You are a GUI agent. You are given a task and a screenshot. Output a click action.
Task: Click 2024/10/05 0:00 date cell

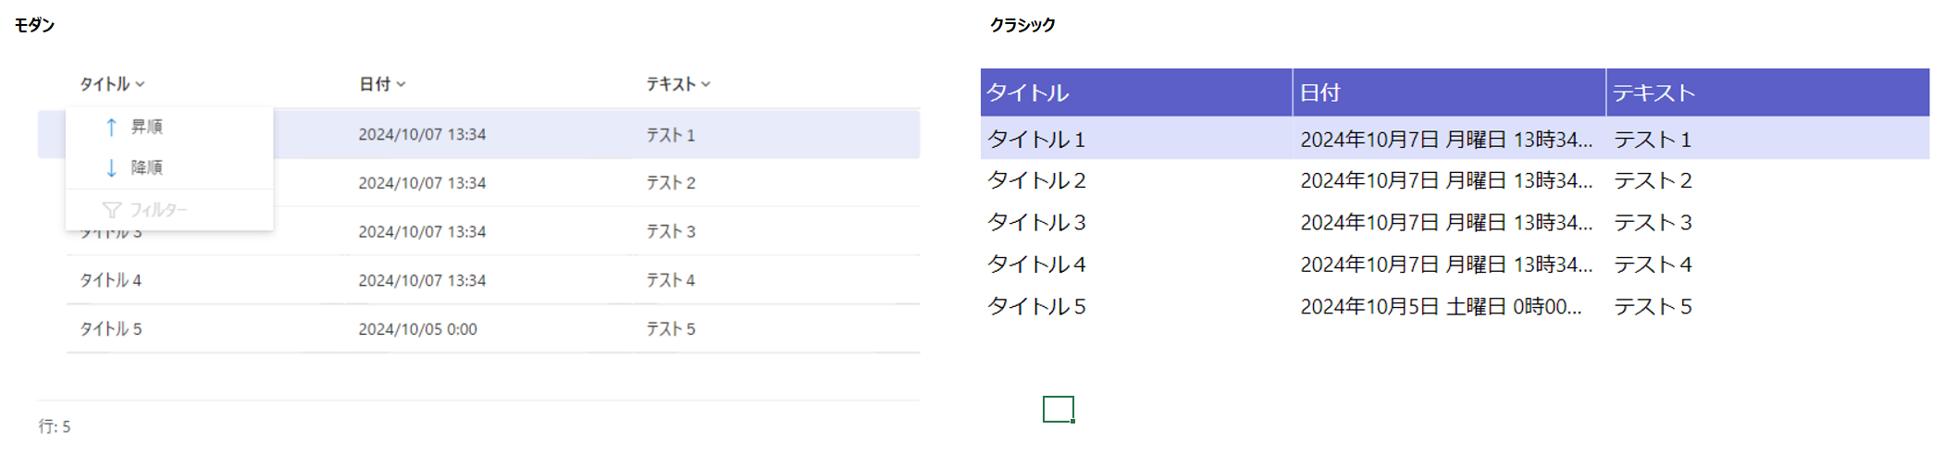[418, 329]
